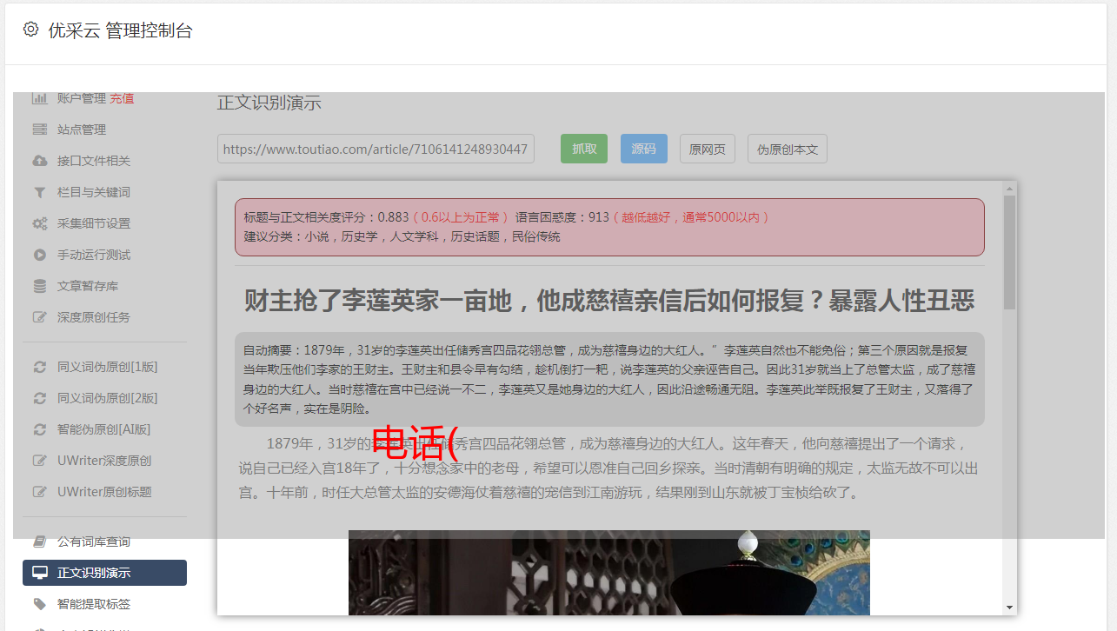Image resolution: width=1117 pixels, height=631 pixels.
Task: Click the 建议分类 category line
Action: (x=402, y=236)
